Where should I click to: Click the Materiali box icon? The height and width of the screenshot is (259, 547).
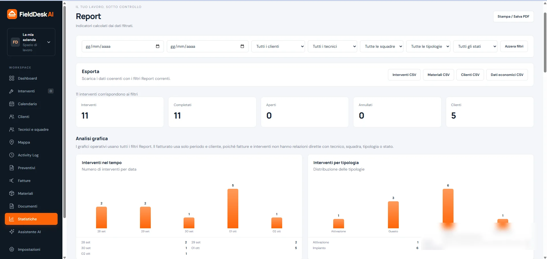[12, 193]
